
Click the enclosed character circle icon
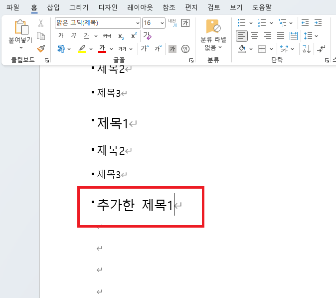tap(185, 49)
